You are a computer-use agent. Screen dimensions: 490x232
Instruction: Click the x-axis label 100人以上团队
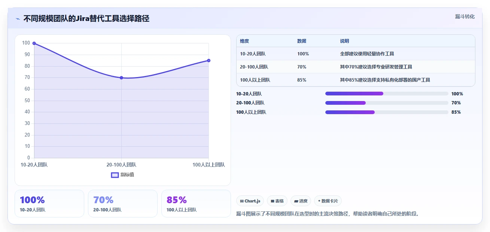pyautogui.click(x=209, y=165)
